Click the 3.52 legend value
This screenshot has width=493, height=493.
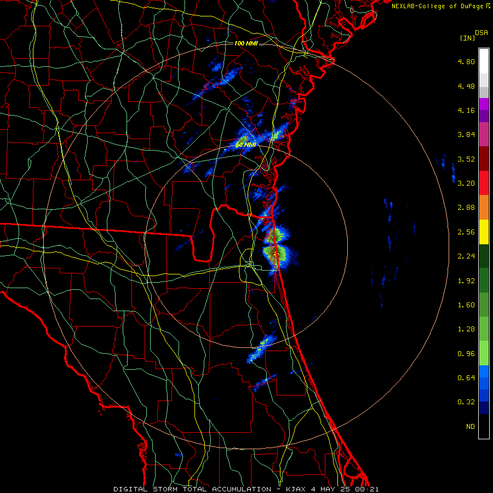466,159
